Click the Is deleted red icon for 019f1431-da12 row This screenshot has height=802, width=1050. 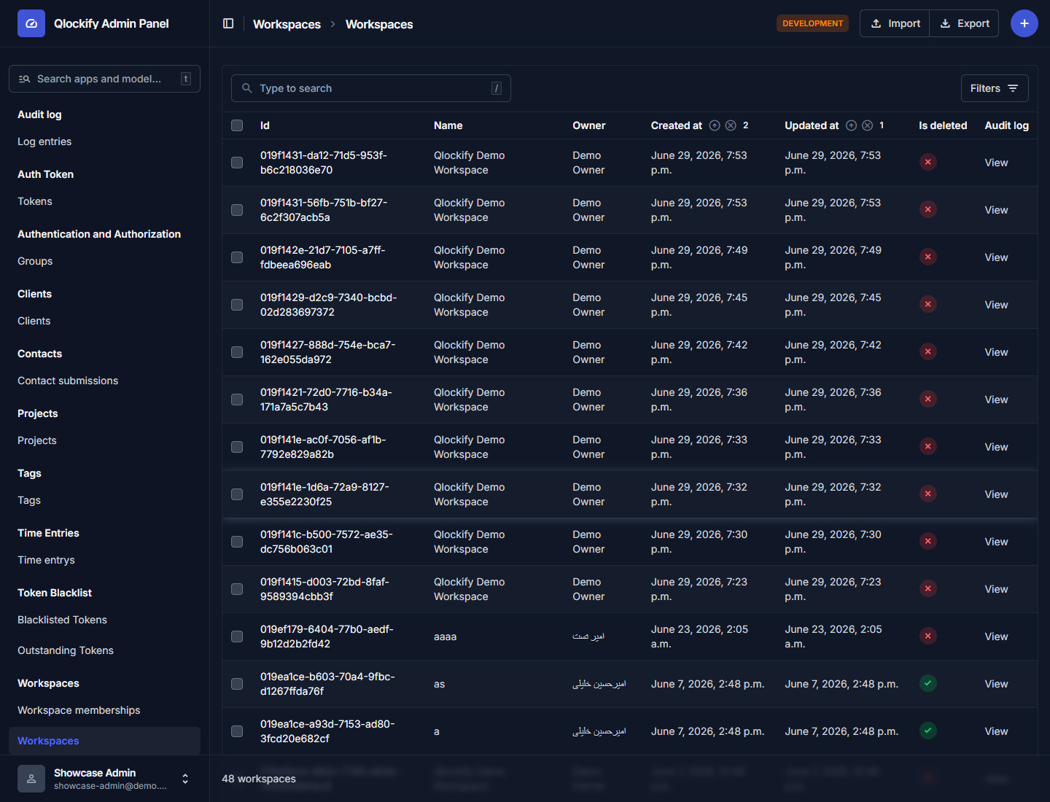click(927, 162)
